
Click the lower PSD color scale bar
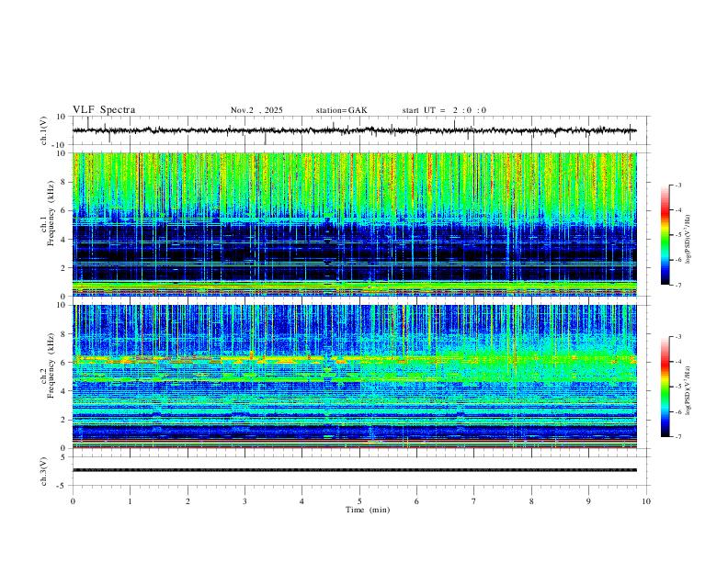(665, 387)
